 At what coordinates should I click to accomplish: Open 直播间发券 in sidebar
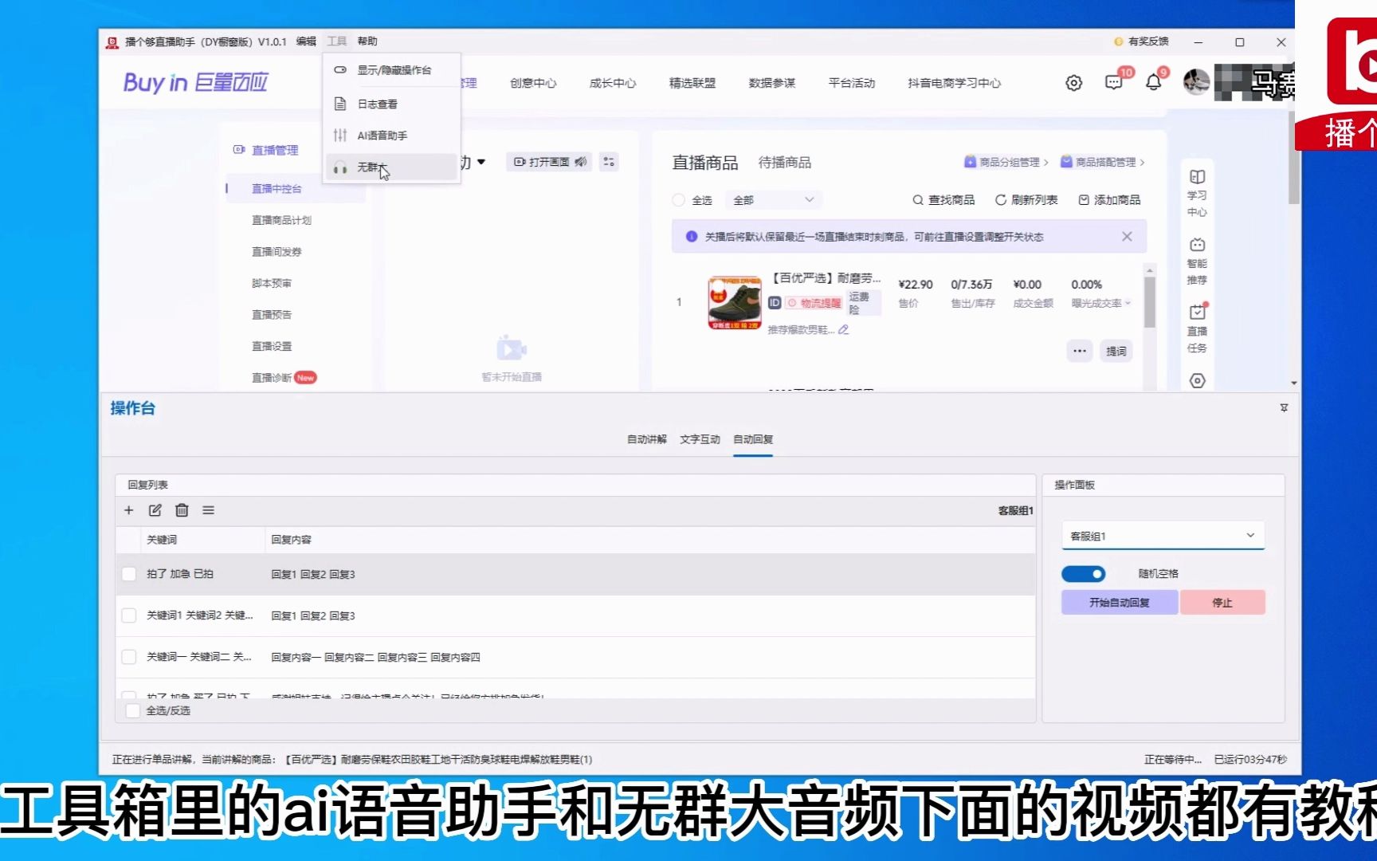(x=277, y=252)
